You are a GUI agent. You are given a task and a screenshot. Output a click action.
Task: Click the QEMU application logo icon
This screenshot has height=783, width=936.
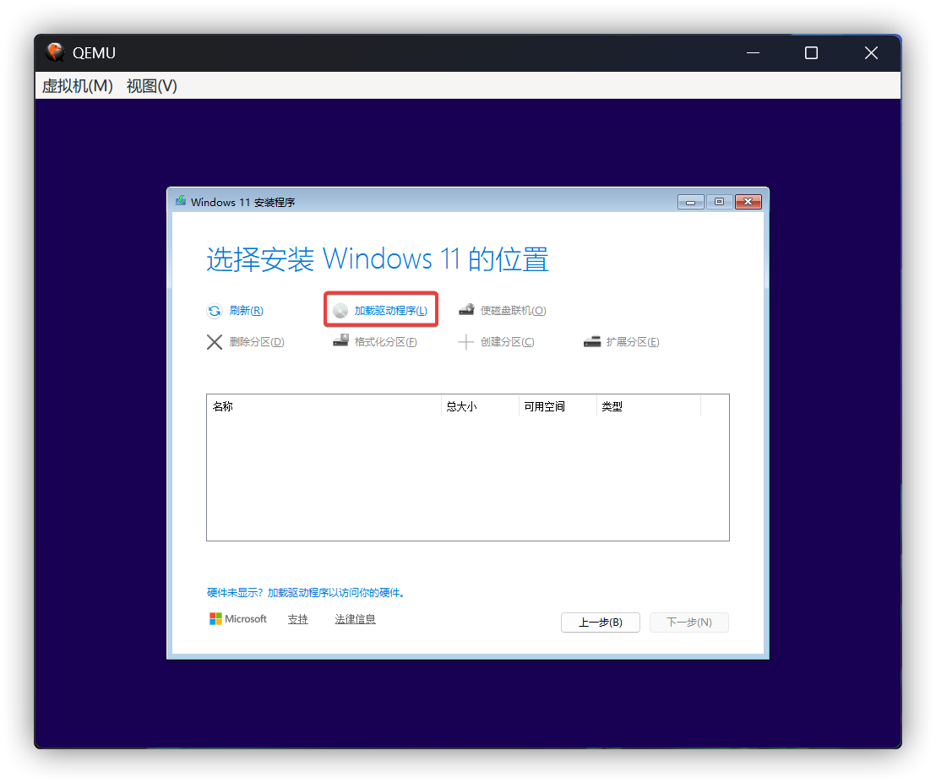coord(54,52)
